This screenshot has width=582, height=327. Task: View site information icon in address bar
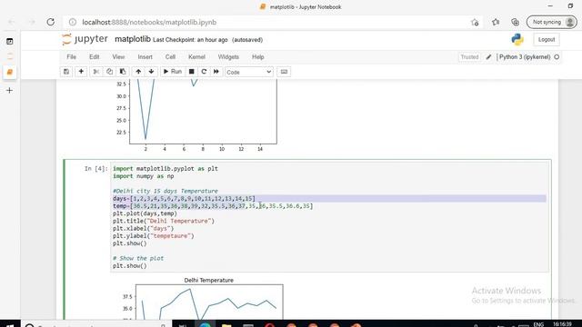(x=73, y=22)
